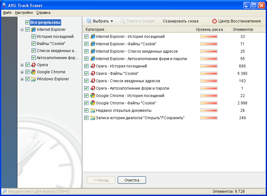Click the Chrome icon of 'Файлы Cookie' row
267x196 pixels.
coord(93,103)
